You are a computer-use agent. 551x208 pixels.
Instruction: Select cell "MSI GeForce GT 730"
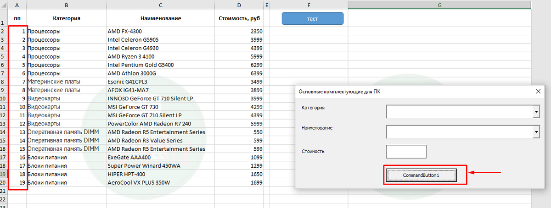coord(161,107)
